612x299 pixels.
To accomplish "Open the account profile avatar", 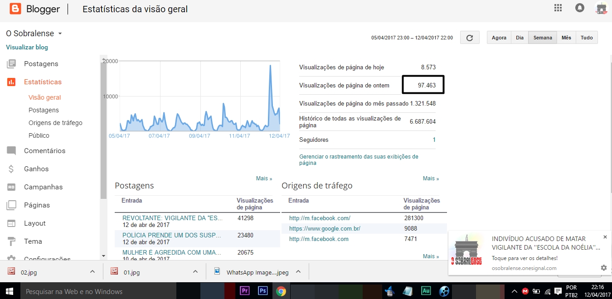I will (602, 8).
